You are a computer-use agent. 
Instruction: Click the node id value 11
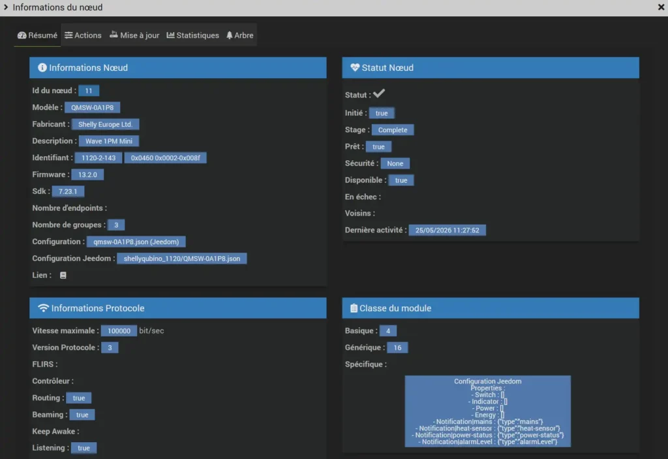[89, 90]
